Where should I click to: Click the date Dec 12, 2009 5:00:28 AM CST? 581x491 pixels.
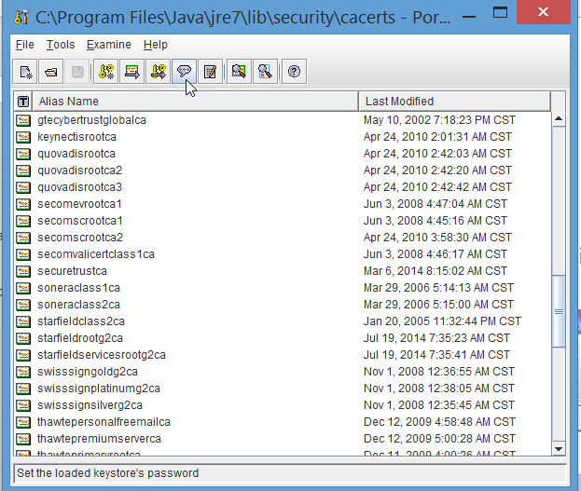tap(439, 439)
